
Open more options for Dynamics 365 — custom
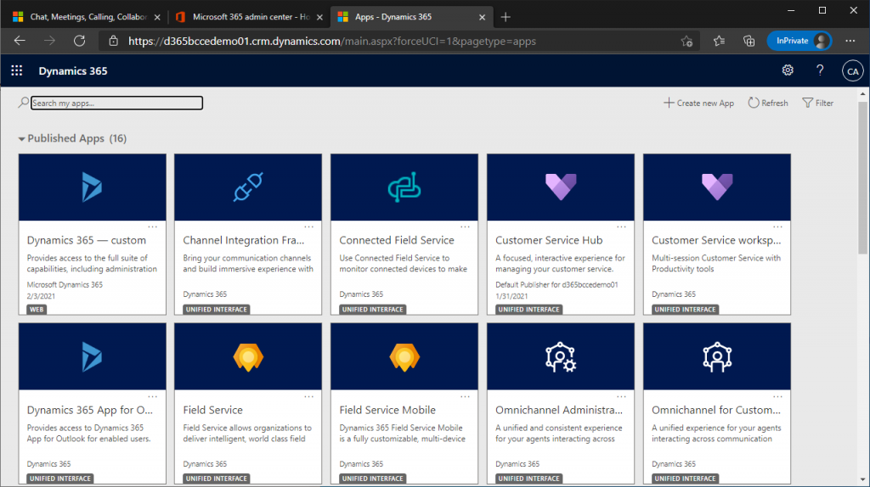(153, 227)
